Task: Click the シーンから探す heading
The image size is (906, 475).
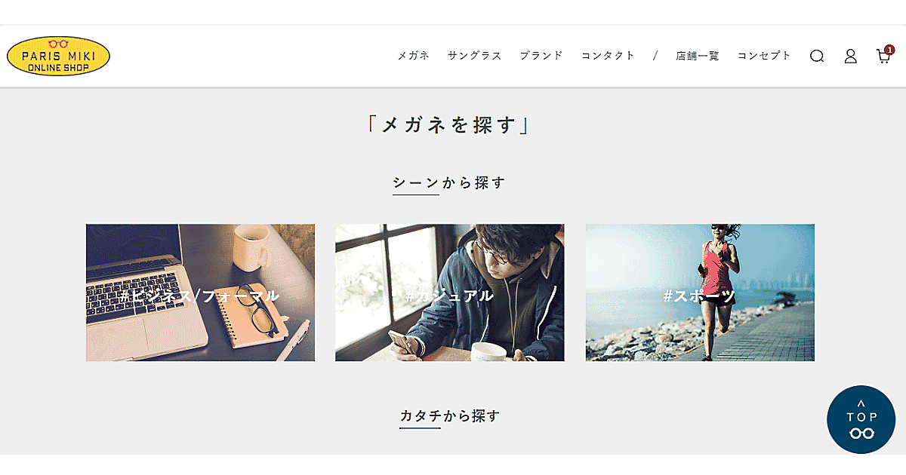Action: click(449, 182)
